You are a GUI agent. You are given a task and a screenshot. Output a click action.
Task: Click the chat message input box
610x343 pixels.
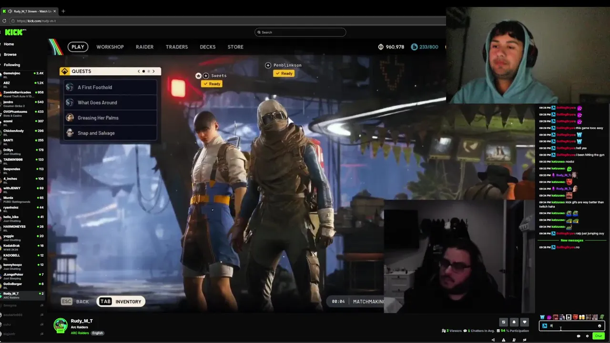(572, 326)
